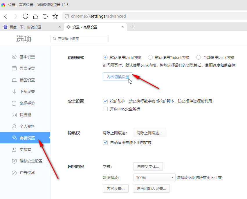Select the 广告过滤 sidebar icon
This screenshot has height=199, width=247.
[14, 173]
